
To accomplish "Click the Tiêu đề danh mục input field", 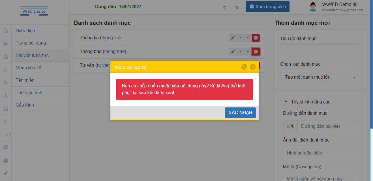I will (x=320, y=50).
